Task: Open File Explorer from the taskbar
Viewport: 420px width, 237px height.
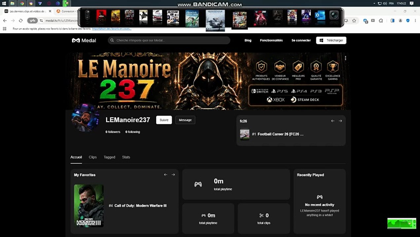Action: coord(12,3)
